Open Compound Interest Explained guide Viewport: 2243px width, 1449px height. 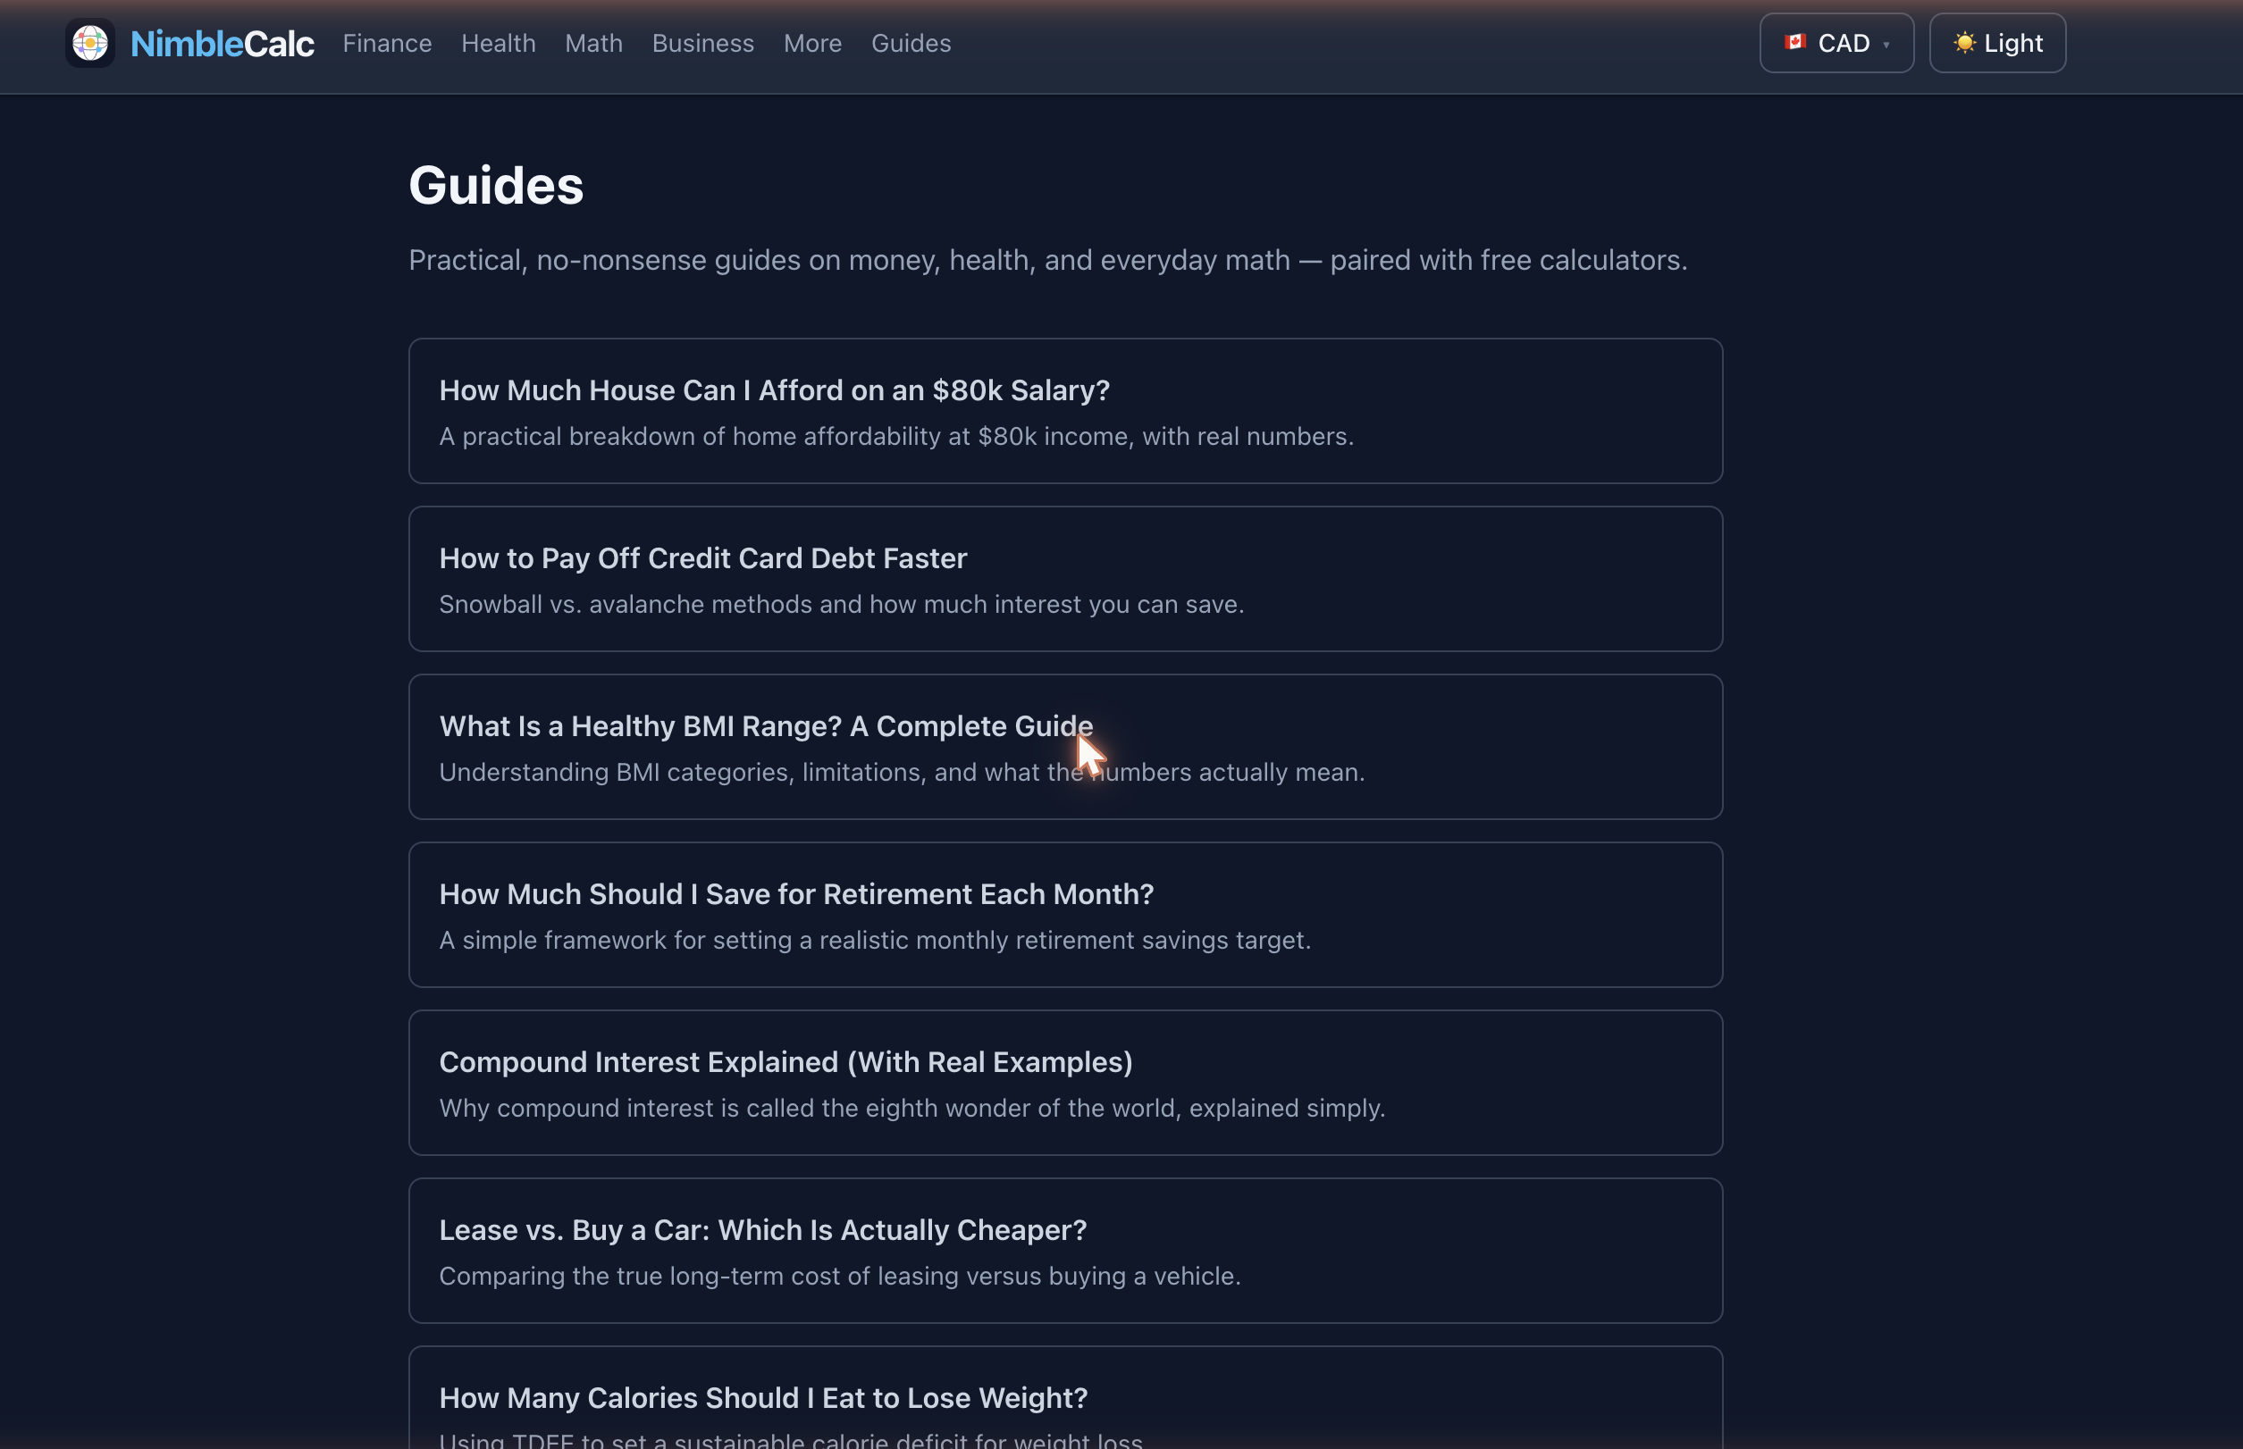pyautogui.click(x=1065, y=1083)
